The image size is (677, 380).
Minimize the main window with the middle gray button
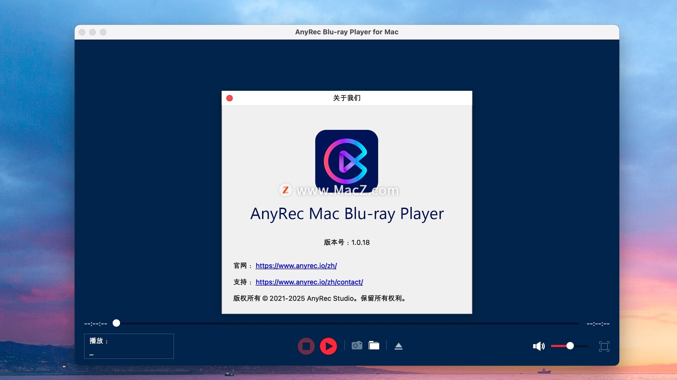coord(93,32)
